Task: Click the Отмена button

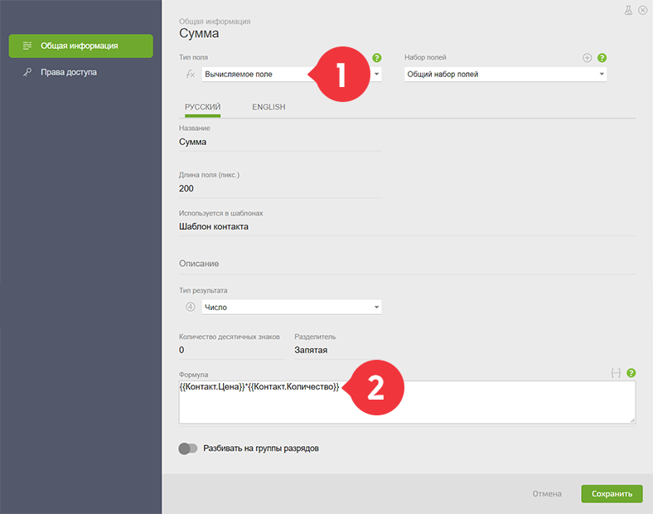Action: point(547,493)
